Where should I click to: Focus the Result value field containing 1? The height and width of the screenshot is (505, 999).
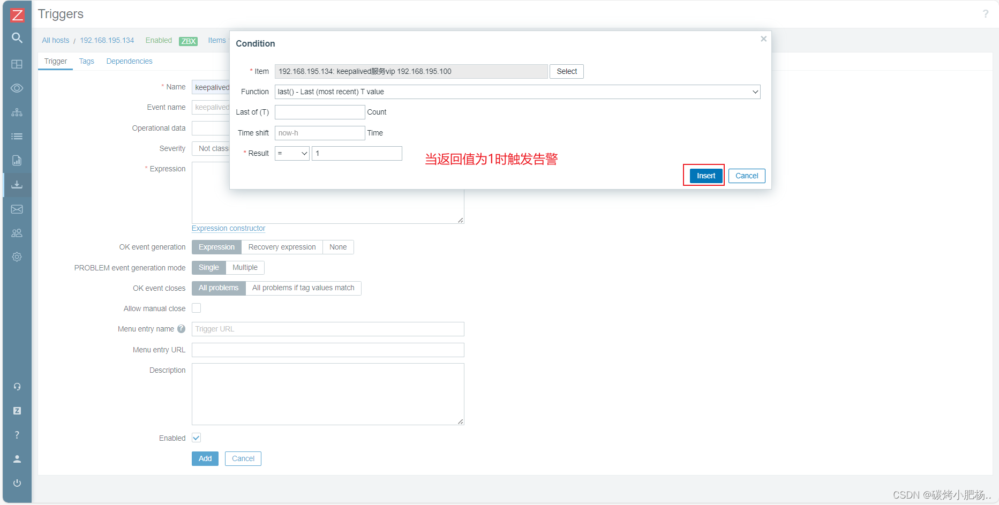pyautogui.click(x=357, y=153)
